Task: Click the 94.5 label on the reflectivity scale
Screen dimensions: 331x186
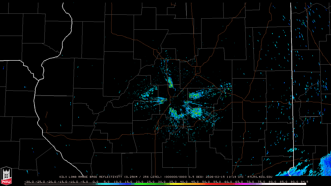Action: coord(304,182)
